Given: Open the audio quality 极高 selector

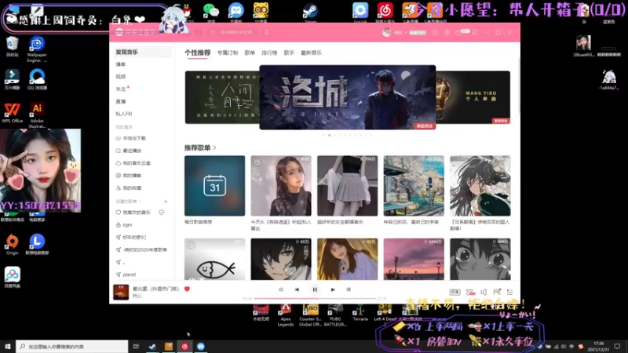Looking at the screenshot, I should (455, 292).
